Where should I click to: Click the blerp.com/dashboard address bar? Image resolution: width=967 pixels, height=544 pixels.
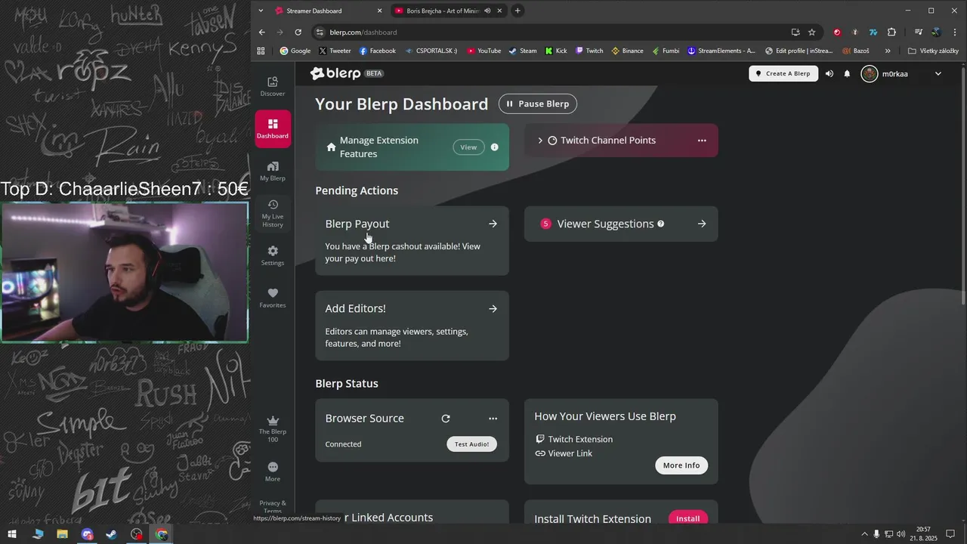click(551, 32)
